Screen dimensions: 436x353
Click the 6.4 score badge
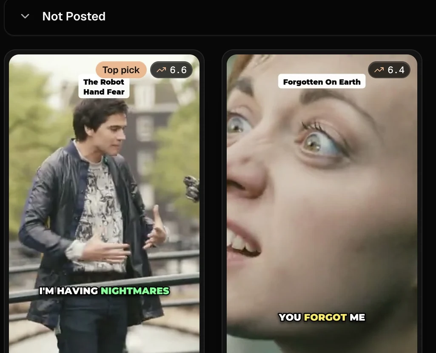click(x=389, y=70)
